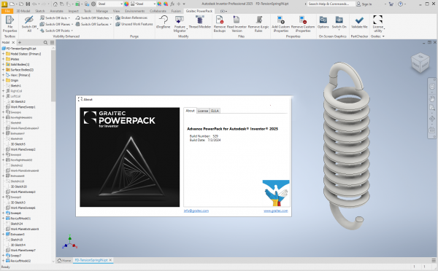The height and width of the screenshot is (271, 438).
Task: Click the info@graitec.com email link
Action: pyautogui.click(x=196, y=211)
